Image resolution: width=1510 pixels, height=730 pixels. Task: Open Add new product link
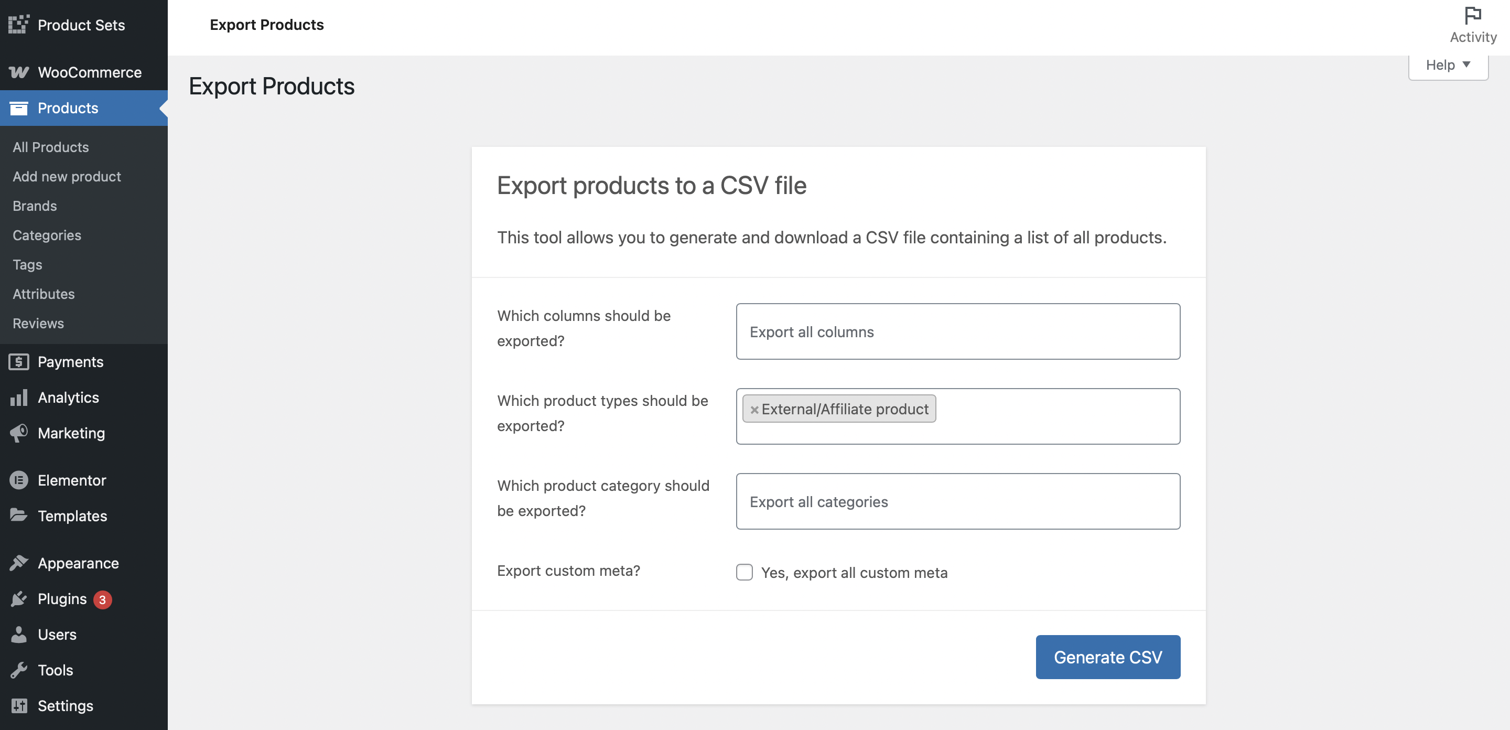click(67, 177)
